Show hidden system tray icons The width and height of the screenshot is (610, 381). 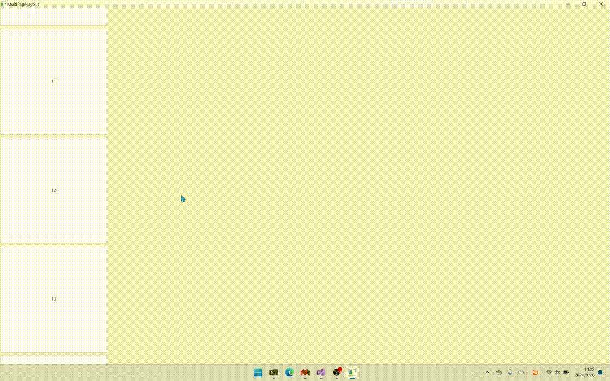[x=487, y=373]
